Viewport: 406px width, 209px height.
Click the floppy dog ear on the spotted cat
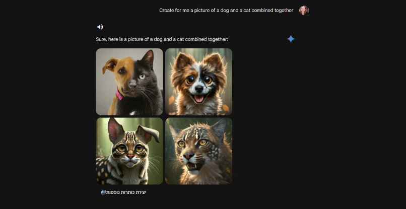click(150, 132)
